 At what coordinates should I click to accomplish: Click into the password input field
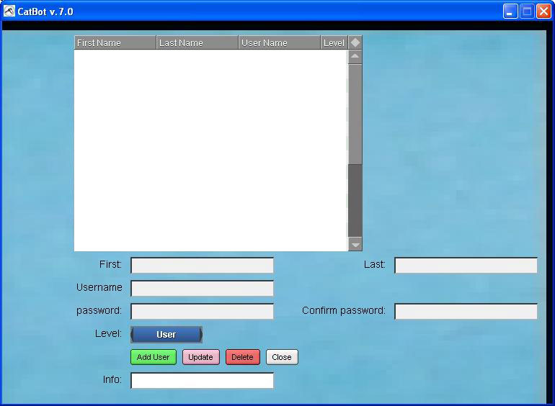tap(202, 311)
